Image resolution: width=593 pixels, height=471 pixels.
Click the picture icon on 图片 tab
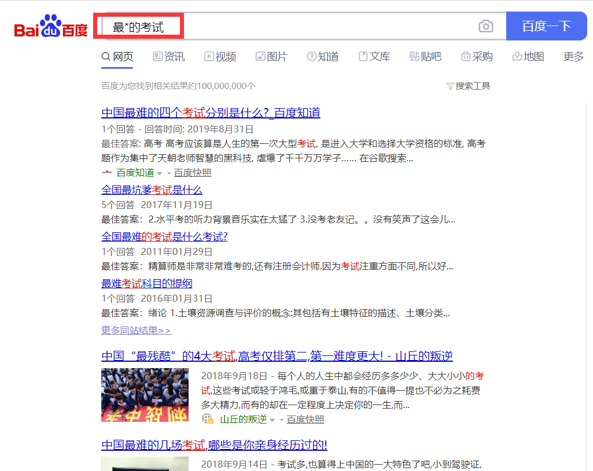pos(260,57)
